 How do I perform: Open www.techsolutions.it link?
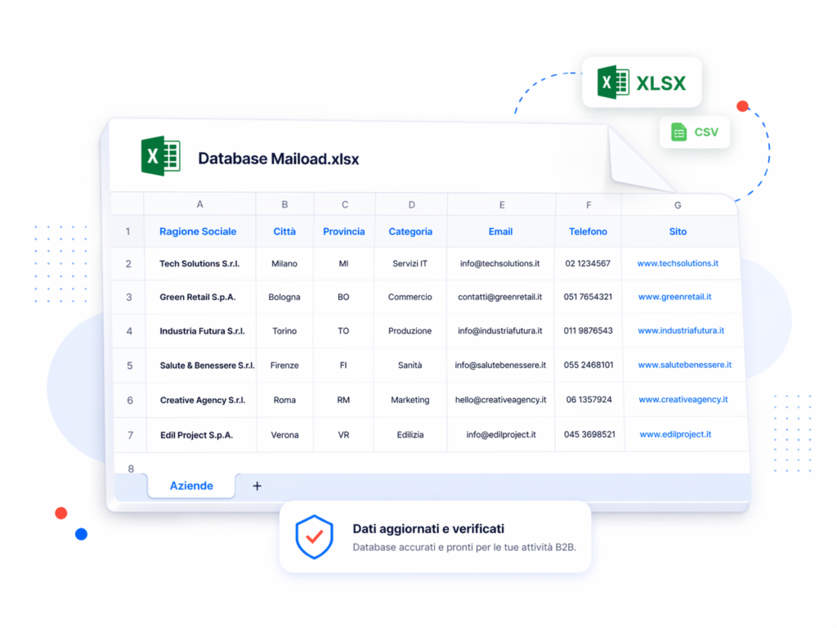click(x=678, y=263)
